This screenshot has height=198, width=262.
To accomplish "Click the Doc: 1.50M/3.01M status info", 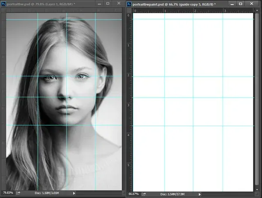I will (47, 193).
